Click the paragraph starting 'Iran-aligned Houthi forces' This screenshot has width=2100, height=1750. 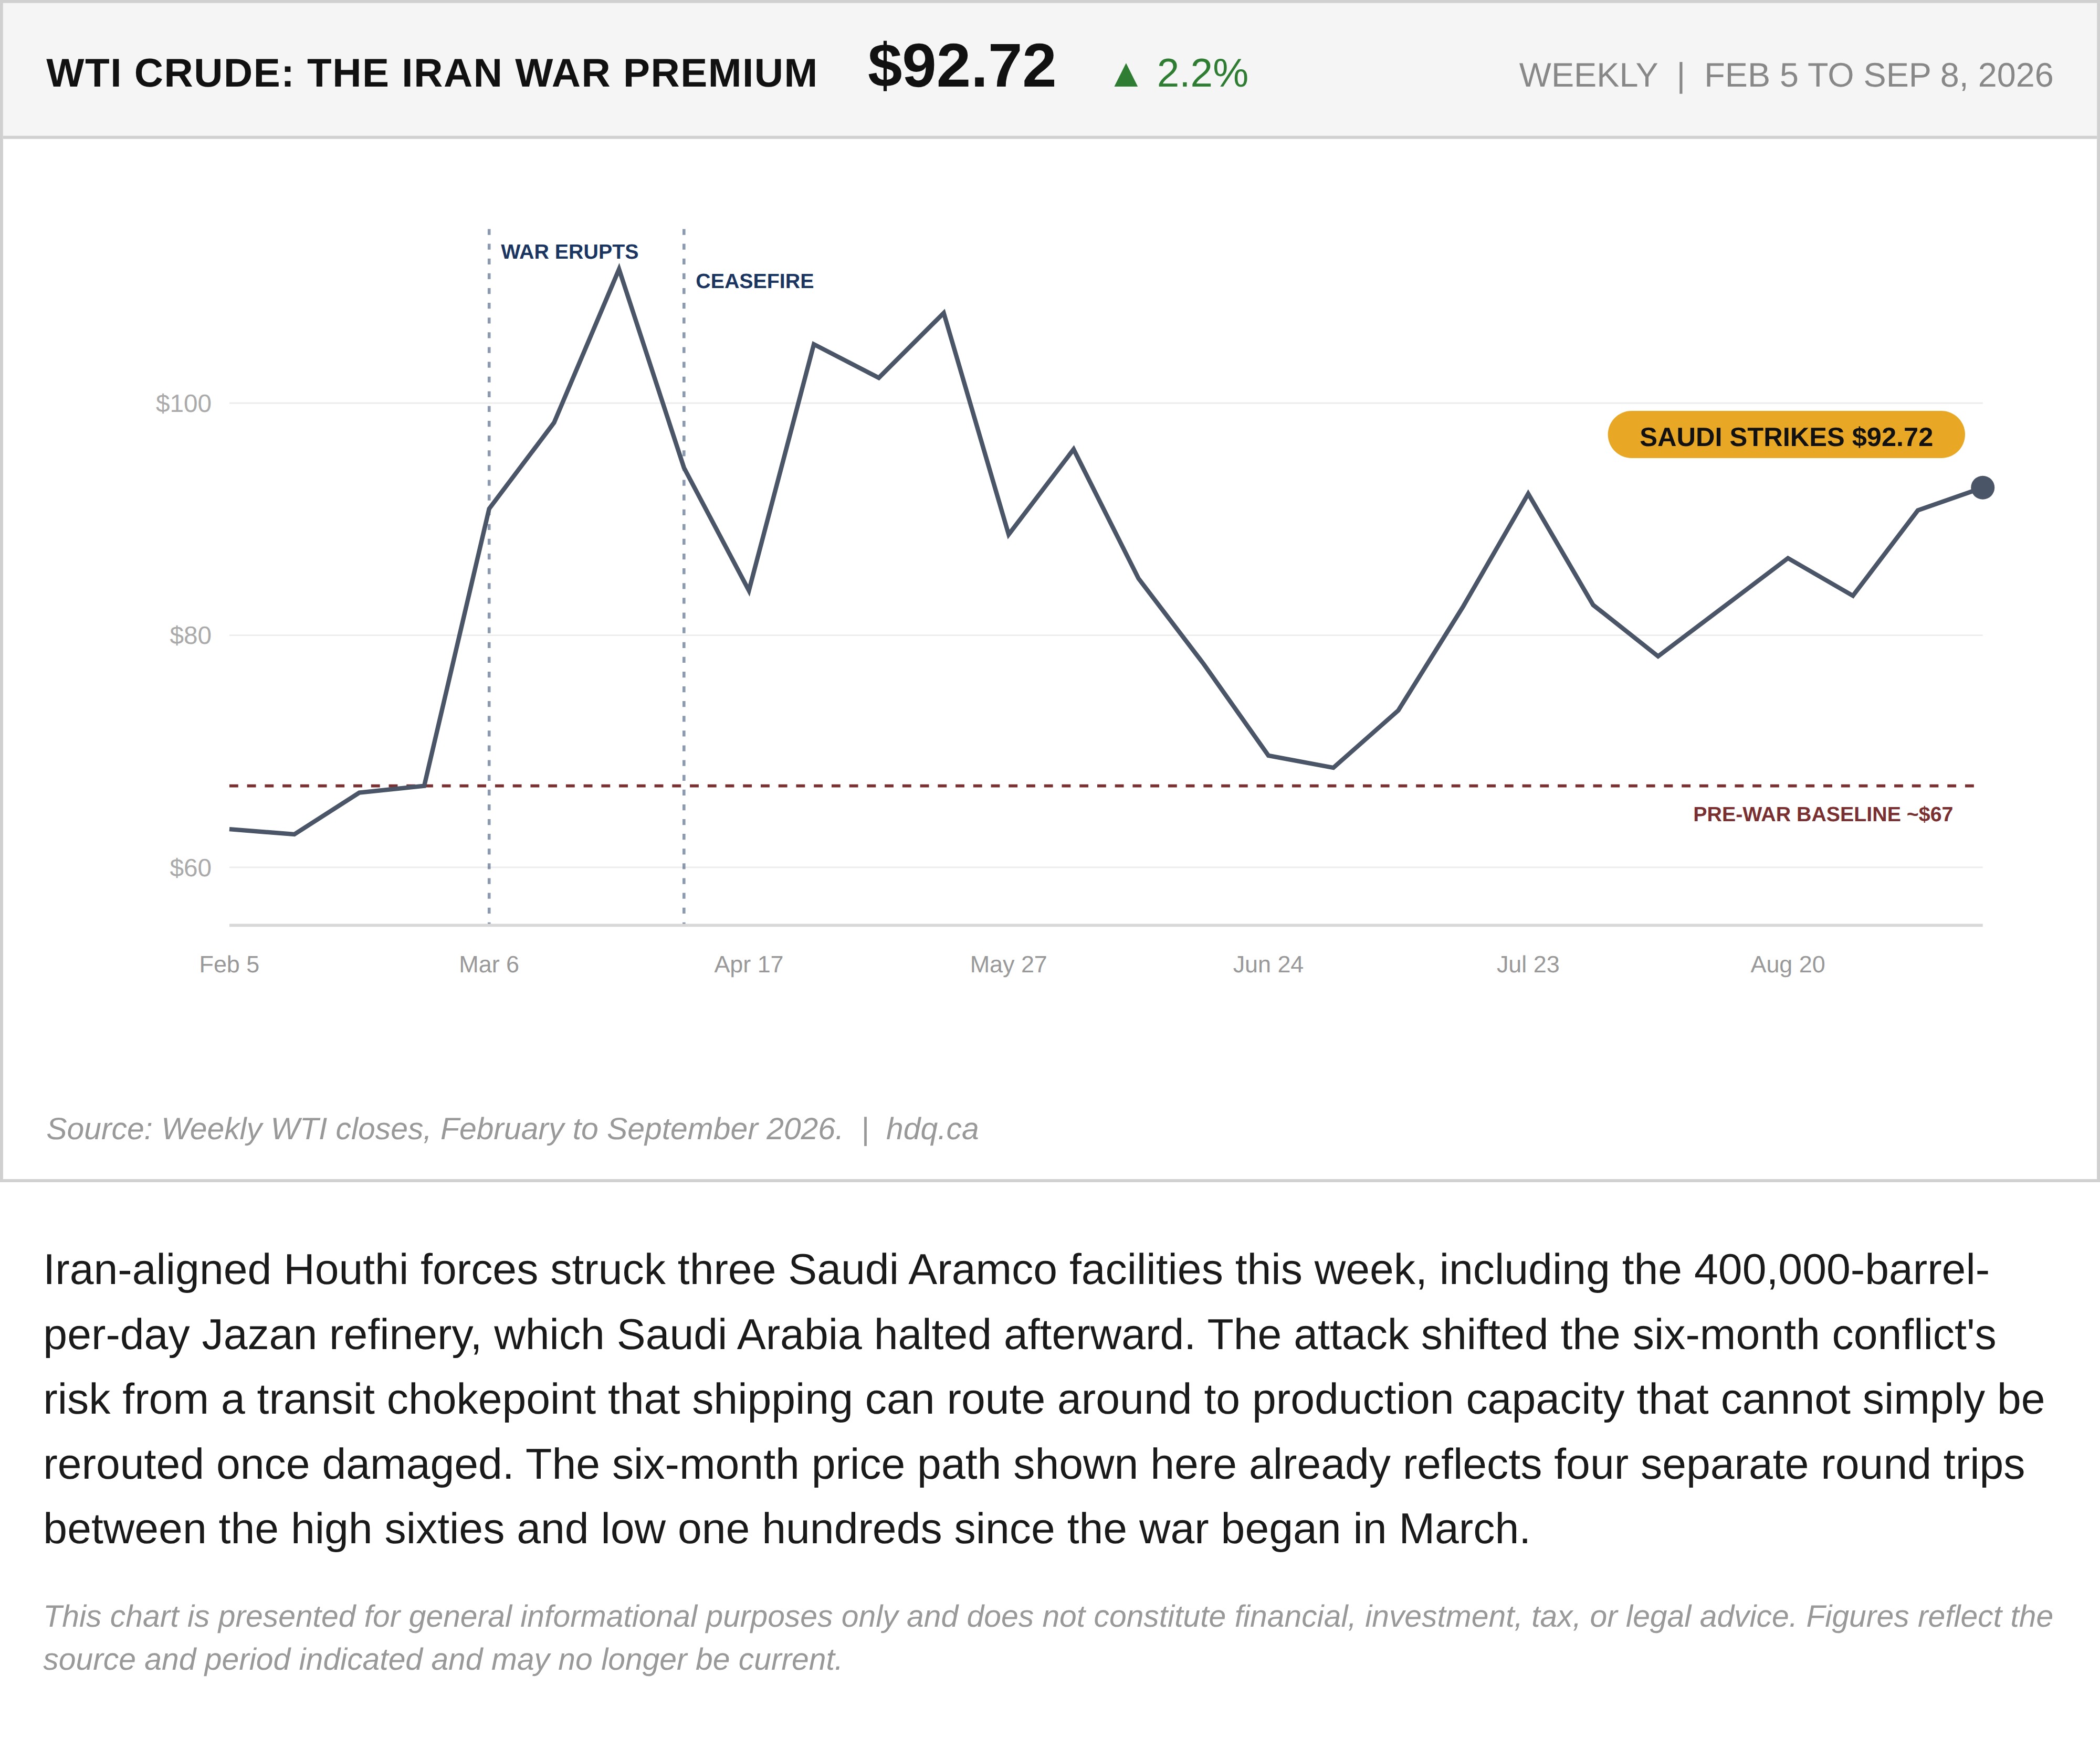pos(1044,1399)
